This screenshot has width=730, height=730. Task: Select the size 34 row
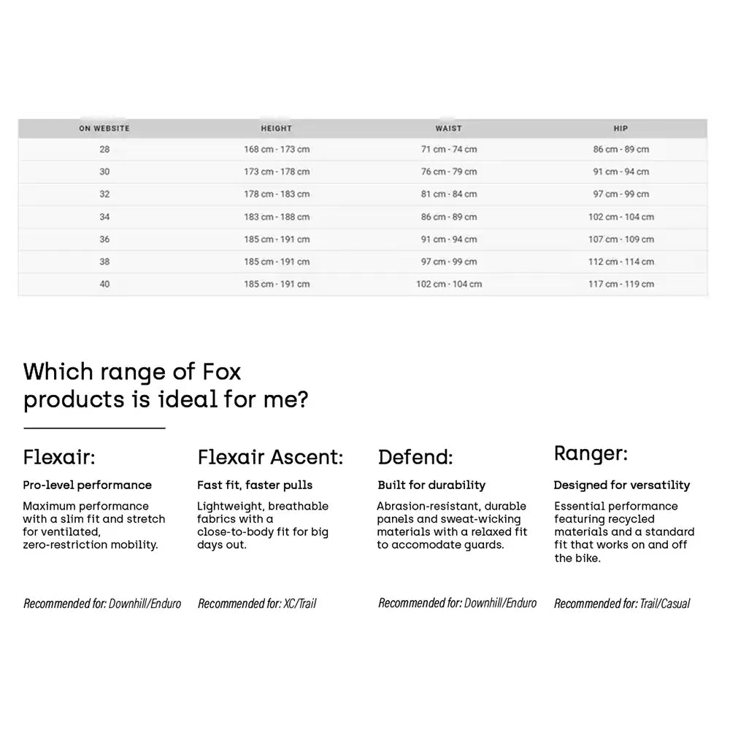pos(363,217)
